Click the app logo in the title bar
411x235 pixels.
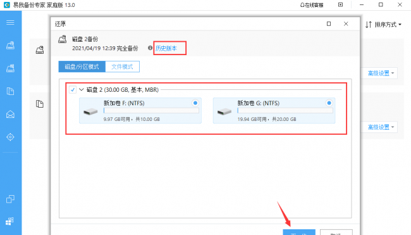click(6, 5)
